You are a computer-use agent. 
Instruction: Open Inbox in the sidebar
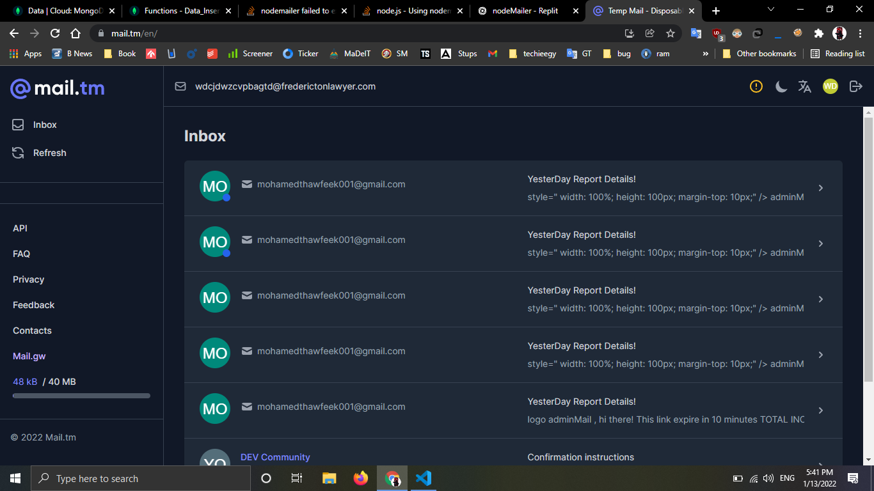pyautogui.click(x=45, y=125)
